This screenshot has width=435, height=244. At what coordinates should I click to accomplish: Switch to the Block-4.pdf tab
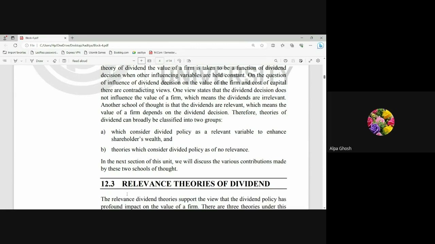coord(42,38)
